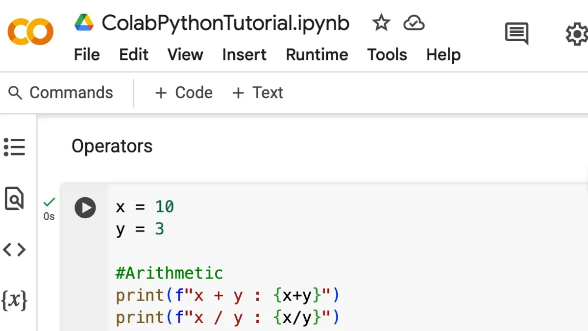Open the Help menu
Image resolution: width=588 pixels, height=331 pixels.
click(x=443, y=54)
